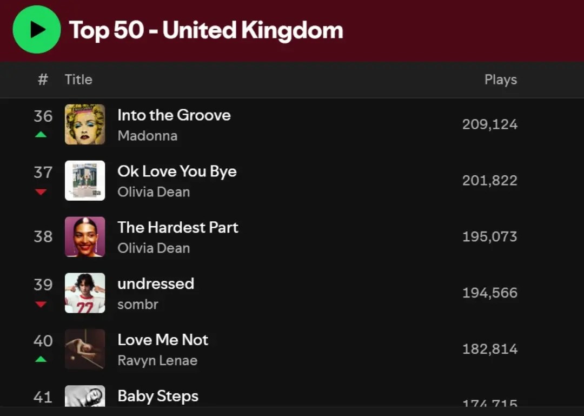Click the Top 50 - United Kingdom heading
Screen dimensions: 584x416
click(x=206, y=30)
